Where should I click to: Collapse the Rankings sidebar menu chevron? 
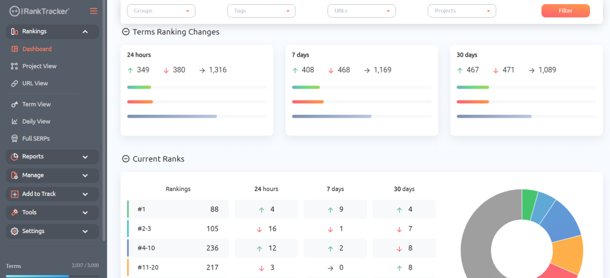(85, 31)
